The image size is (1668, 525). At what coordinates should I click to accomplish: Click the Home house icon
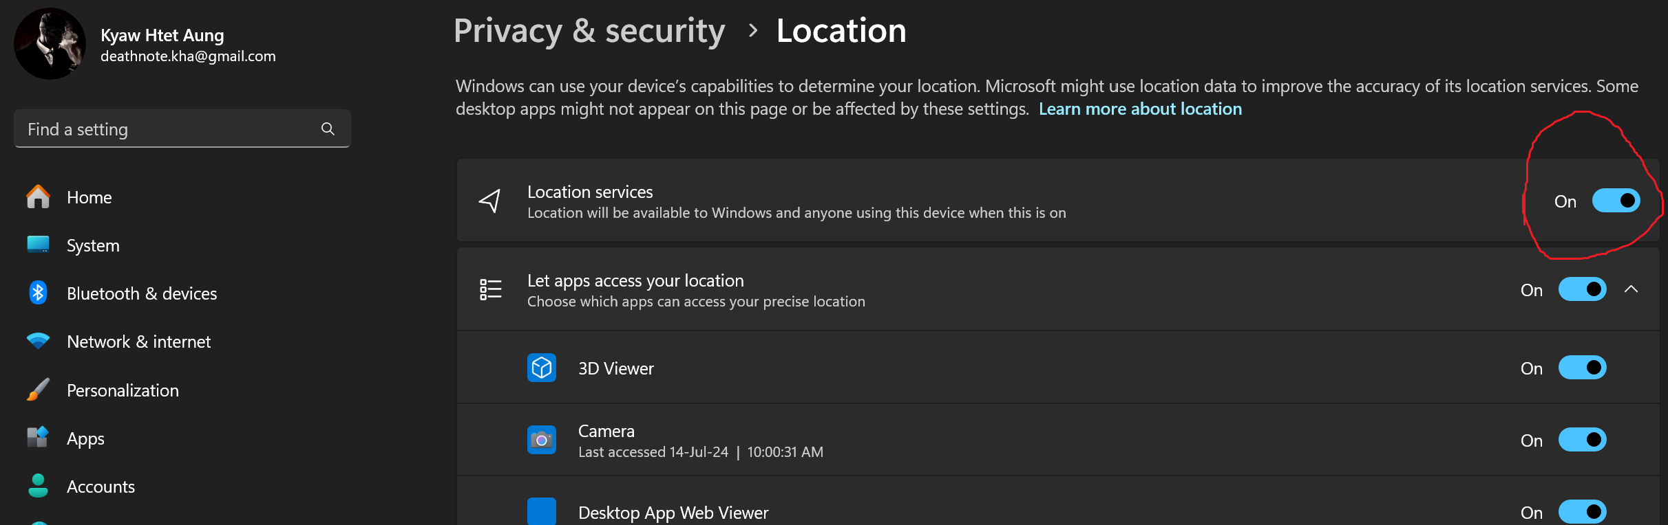pos(39,197)
